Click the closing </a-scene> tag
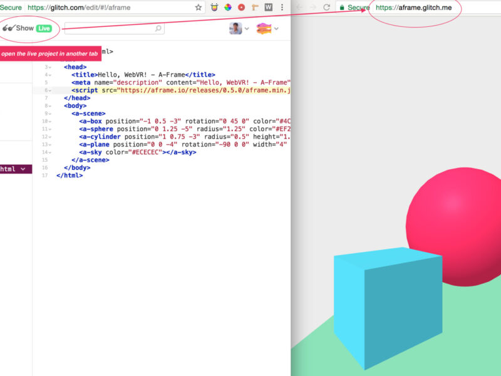501x376 pixels. click(90, 160)
